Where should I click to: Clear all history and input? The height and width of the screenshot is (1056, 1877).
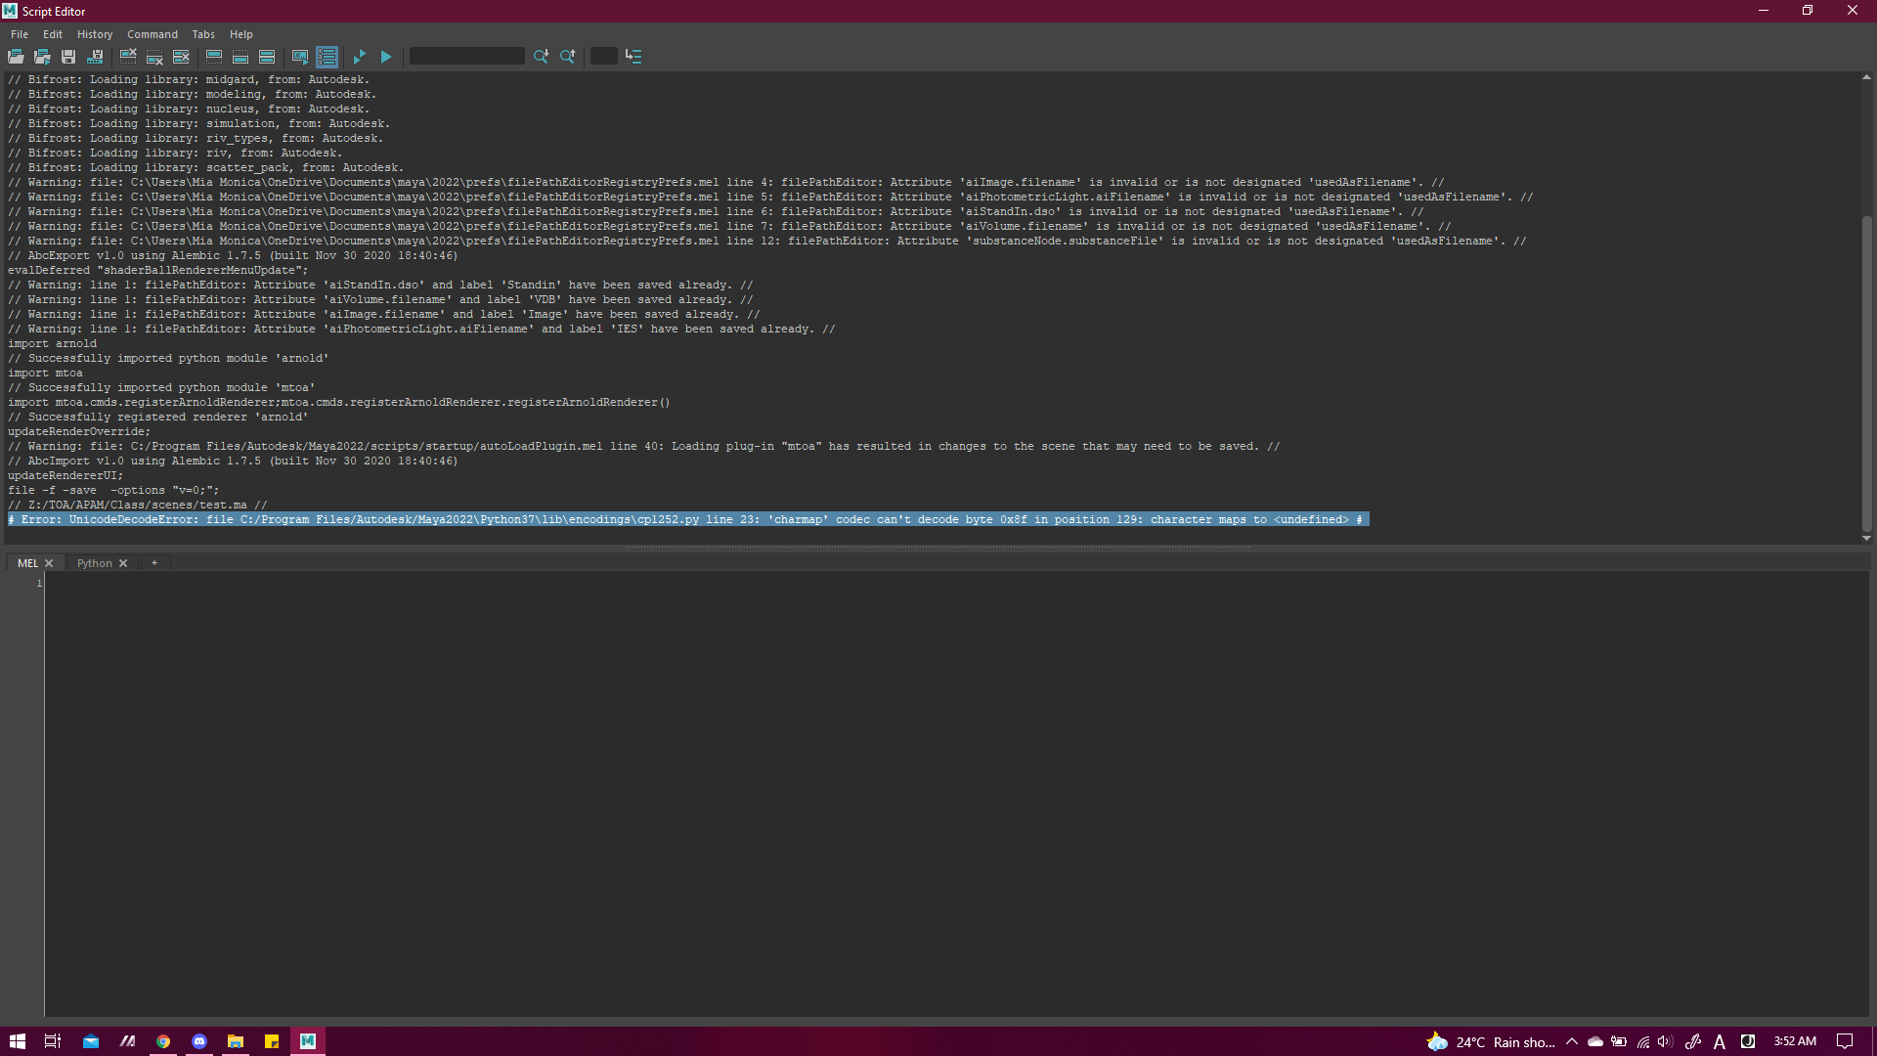pyautogui.click(x=181, y=56)
